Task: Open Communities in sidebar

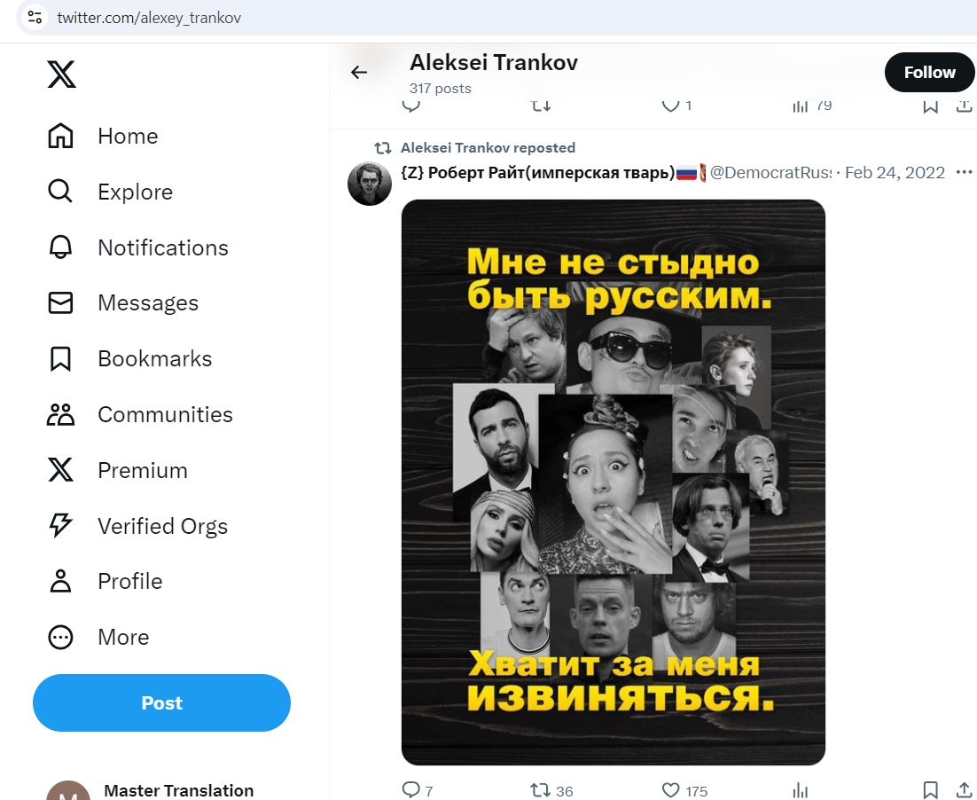Action: pyautogui.click(x=140, y=415)
